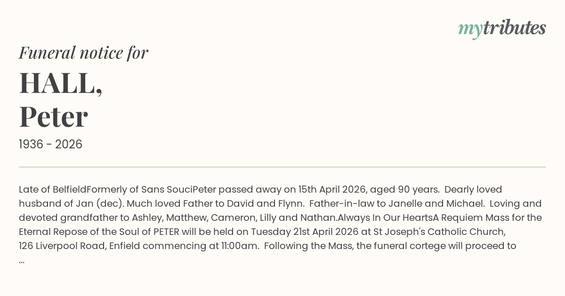Click the "Funeral notice for" heading
Image resolution: width=565 pixels, height=296 pixels.
coord(83,53)
